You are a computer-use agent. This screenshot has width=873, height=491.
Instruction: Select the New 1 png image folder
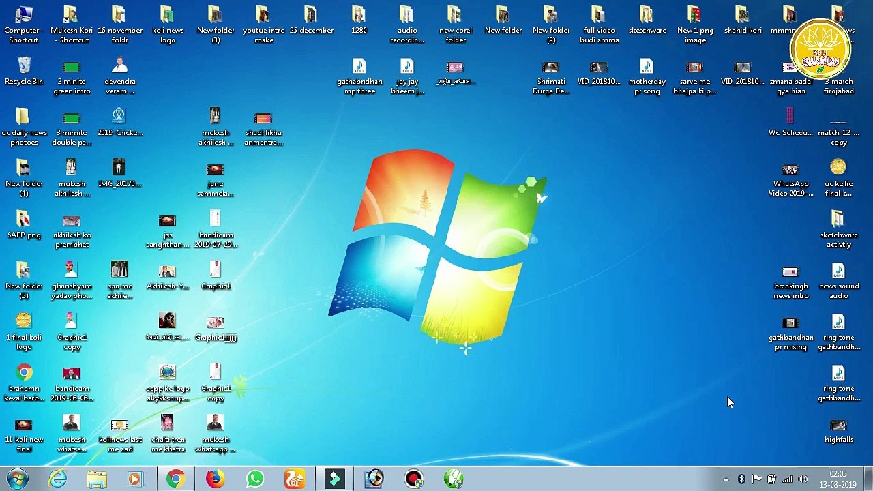coord(695,25)
